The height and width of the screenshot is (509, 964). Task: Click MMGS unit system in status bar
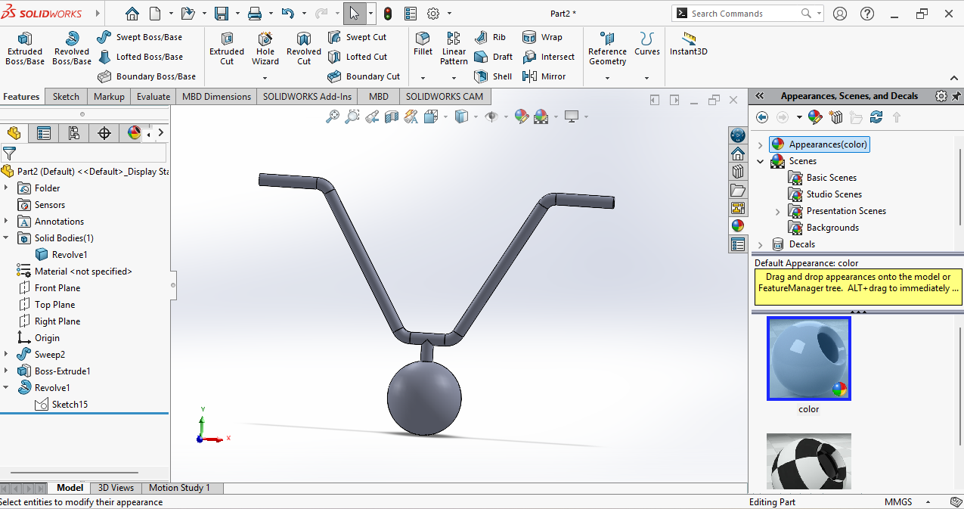point(898,502)
